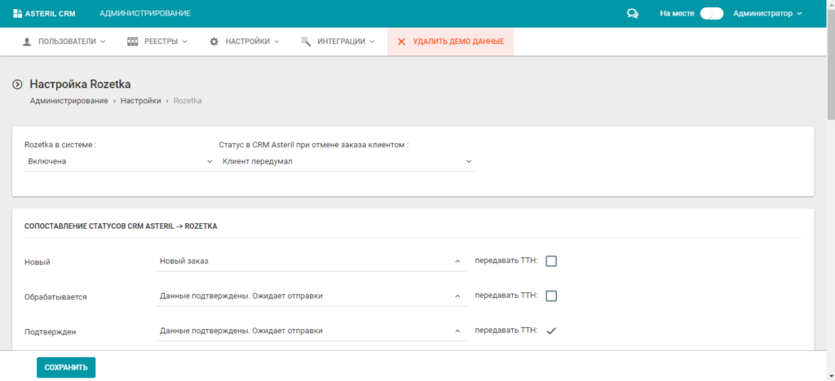Click the users person icon
835x381 pixels.
27,41
